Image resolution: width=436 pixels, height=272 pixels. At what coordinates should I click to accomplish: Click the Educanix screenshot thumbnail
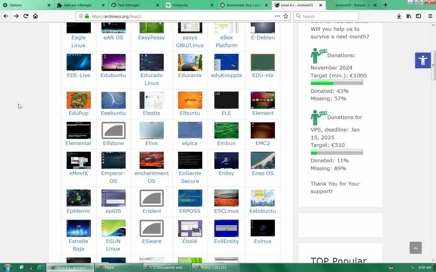tap(190, 62)
